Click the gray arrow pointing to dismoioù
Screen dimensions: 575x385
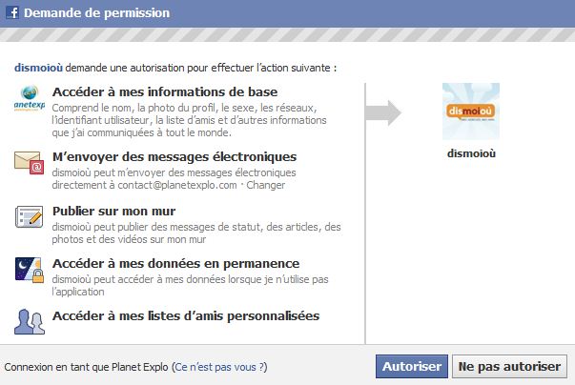click(x=383, y=112)
